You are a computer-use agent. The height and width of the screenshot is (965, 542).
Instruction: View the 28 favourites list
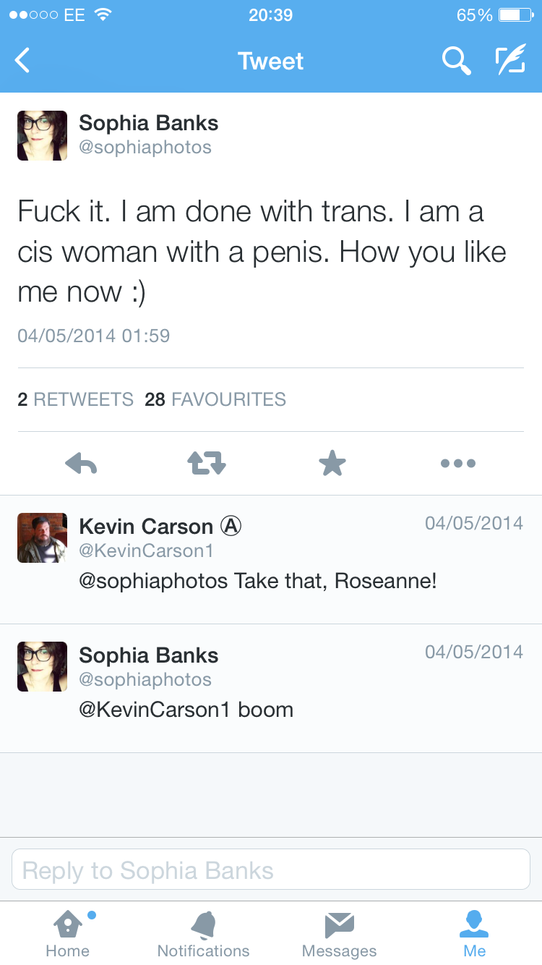tap(215, 399)
